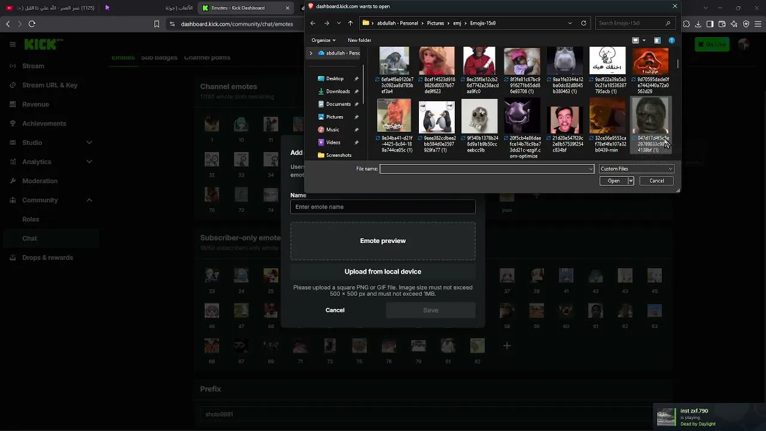Change the file dialog view layout icon
This screenshot has width=766, height=431.
(636, 40)
